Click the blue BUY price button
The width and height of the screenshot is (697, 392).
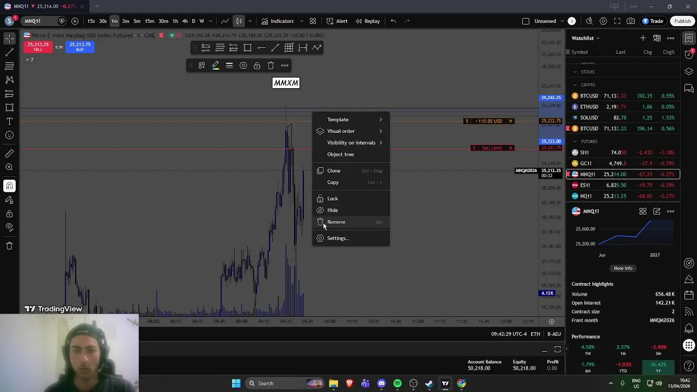click(80, 47)
